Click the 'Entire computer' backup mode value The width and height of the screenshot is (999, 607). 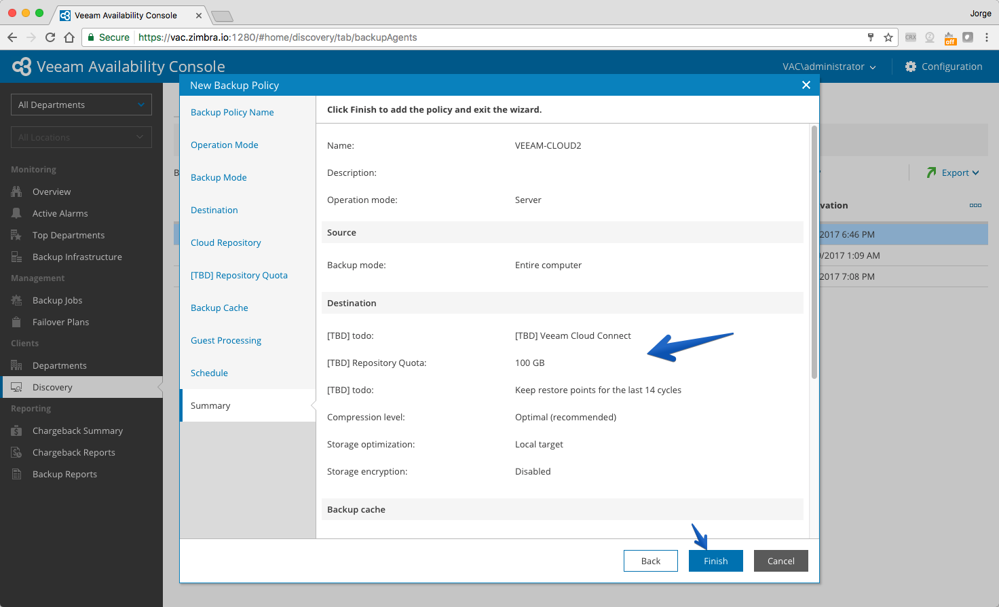click(548, 265)
